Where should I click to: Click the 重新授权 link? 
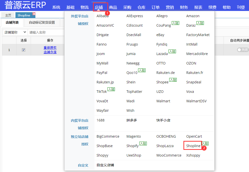(x=50, y=48)
